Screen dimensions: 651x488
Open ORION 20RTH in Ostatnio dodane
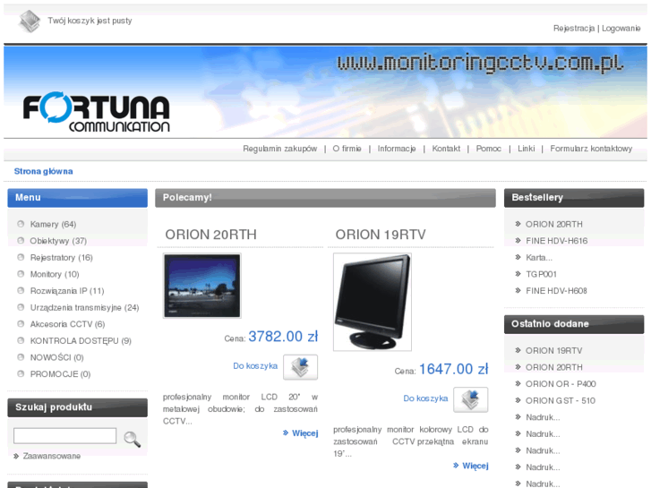(554, 367)
